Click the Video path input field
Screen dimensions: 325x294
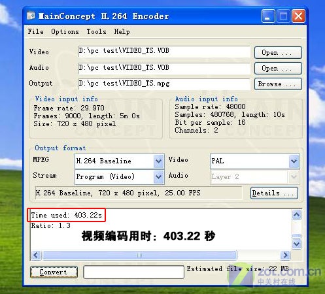click(x=164, y=52)
